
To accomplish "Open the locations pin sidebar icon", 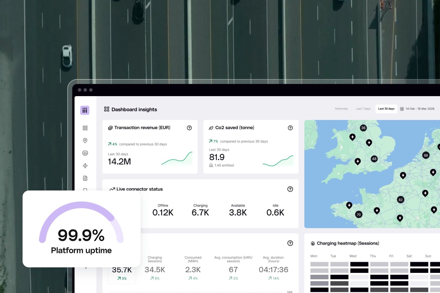I will [85, 140].
